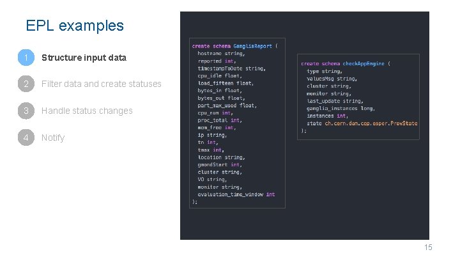Click the blue step 1 circle
The width and height of the screenshot is (460, 259).
click(x=26, y=58)
